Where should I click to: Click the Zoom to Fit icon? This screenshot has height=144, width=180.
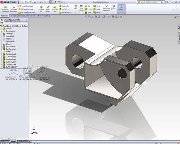click(x=86, y=17)
